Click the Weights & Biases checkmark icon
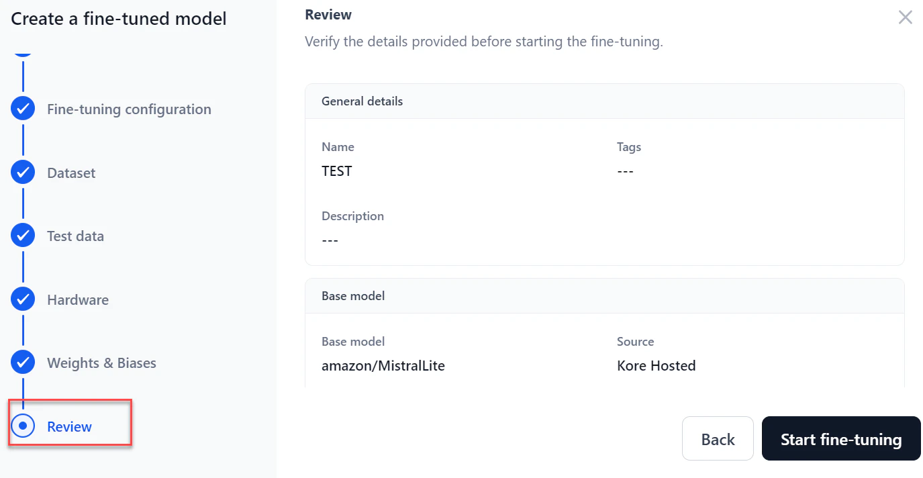 [x=22, y=362]
